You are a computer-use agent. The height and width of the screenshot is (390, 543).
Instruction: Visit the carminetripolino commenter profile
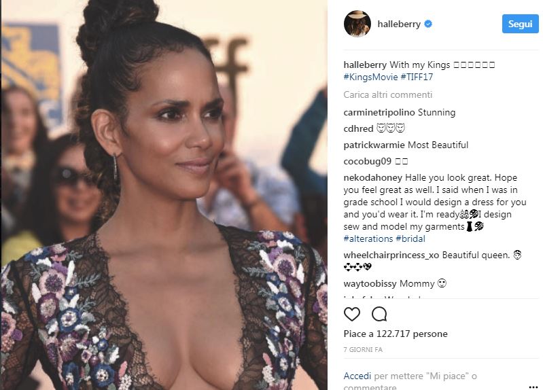click(379, 113)
